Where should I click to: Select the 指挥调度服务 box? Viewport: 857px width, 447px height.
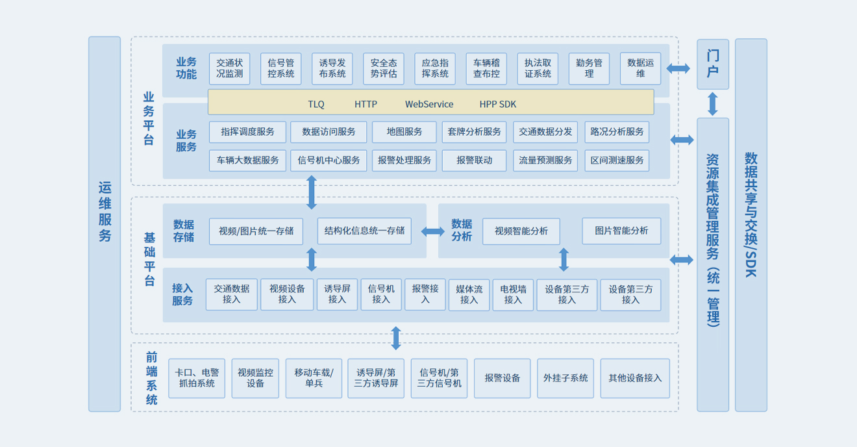(x=247, y=132)
